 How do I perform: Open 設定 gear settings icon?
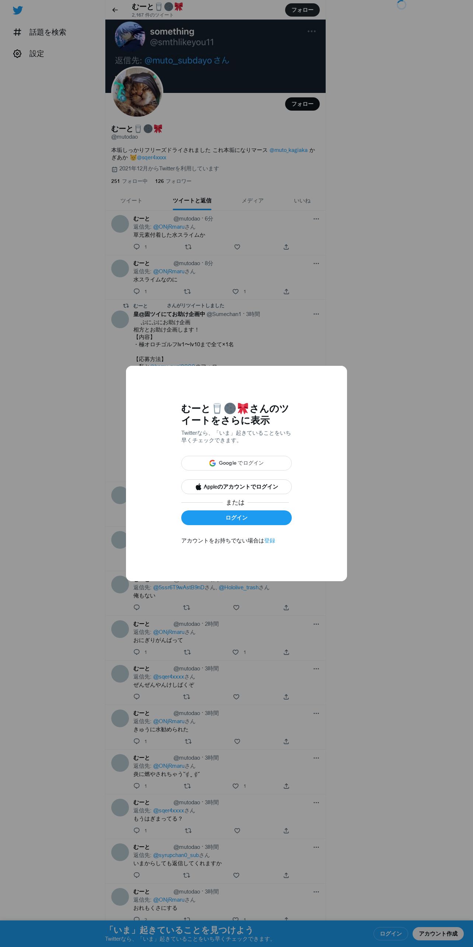17,53
